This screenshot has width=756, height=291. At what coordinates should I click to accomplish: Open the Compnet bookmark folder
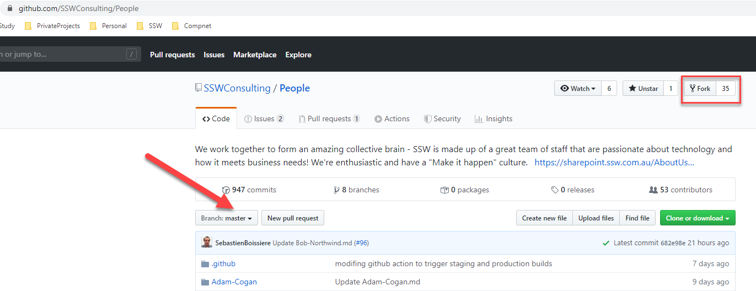point(192,26)
